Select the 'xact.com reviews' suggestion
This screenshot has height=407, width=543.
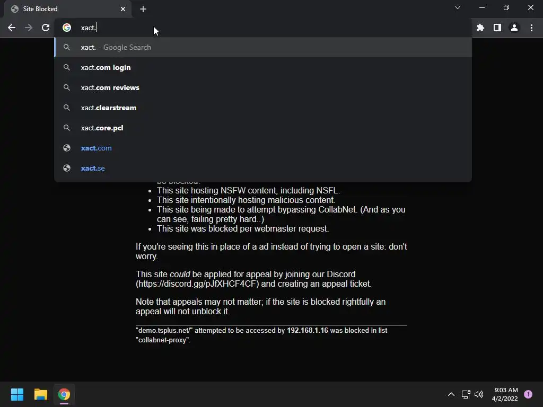click(263, 87)
